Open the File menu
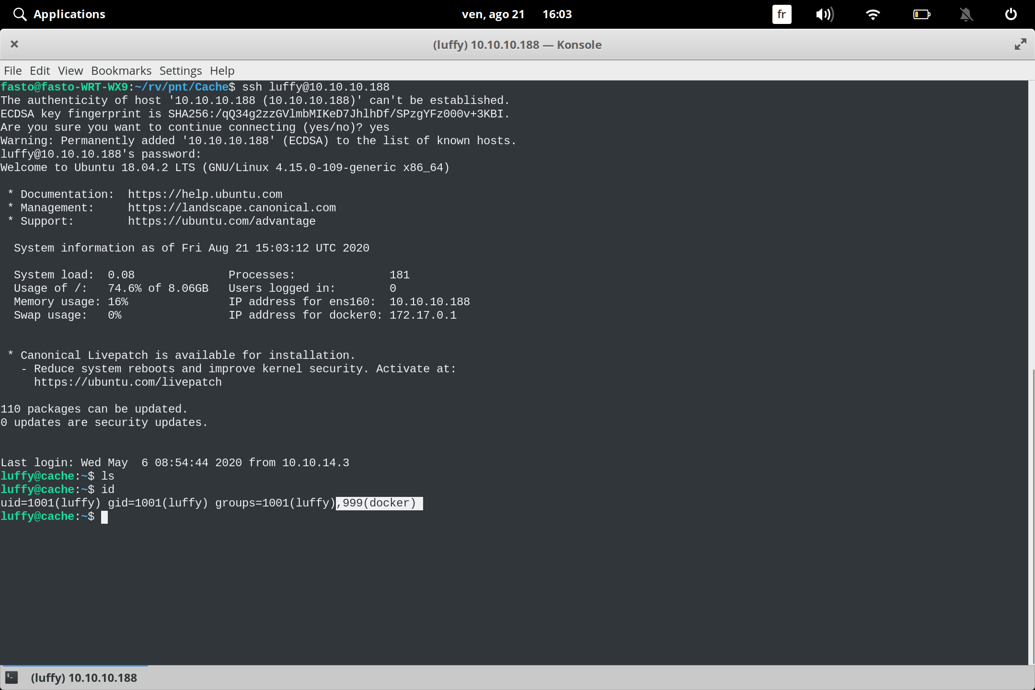This screenshot has height=690, width=1035. 12,70
